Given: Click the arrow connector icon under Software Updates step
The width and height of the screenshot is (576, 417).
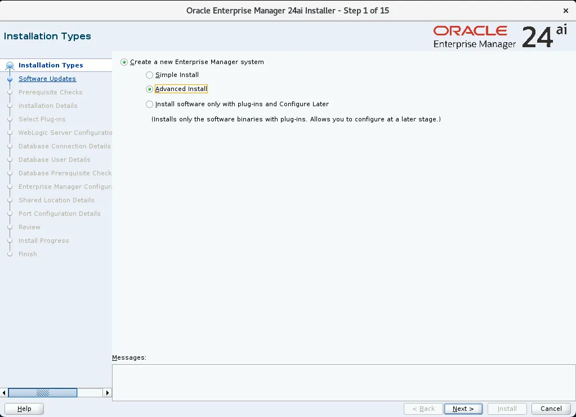Looking at the screenshot, I should click(10, 85).
